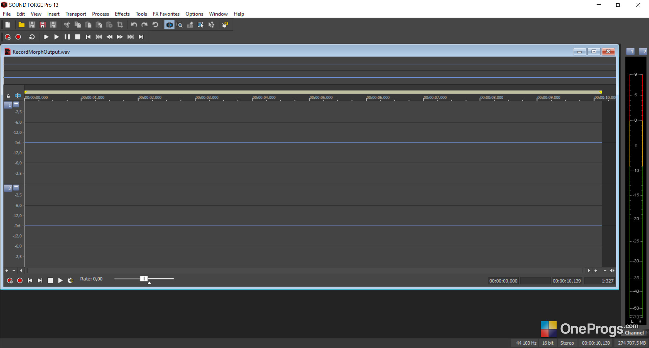Toggle the lock icon by time ruler

tap(8, 96)
